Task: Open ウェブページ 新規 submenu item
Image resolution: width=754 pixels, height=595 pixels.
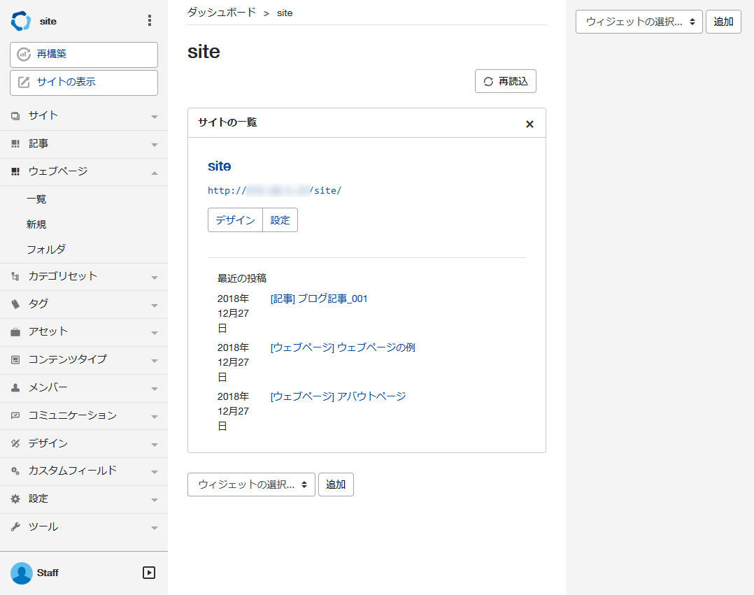Action: pos(36,224)
